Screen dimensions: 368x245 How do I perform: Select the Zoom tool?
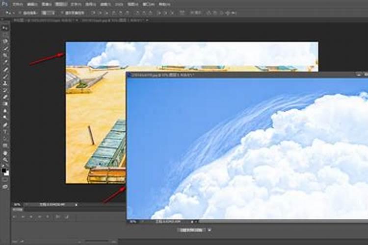click(5, 160)
